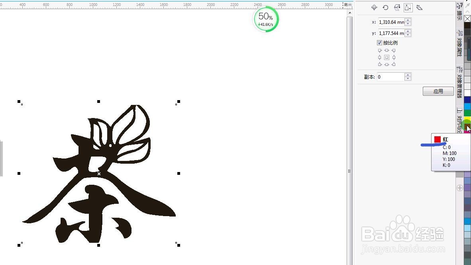Screen dimensions: 471x265
Task: Click the canvas vertical scrollbar up arrow
Action: (349, 13)
